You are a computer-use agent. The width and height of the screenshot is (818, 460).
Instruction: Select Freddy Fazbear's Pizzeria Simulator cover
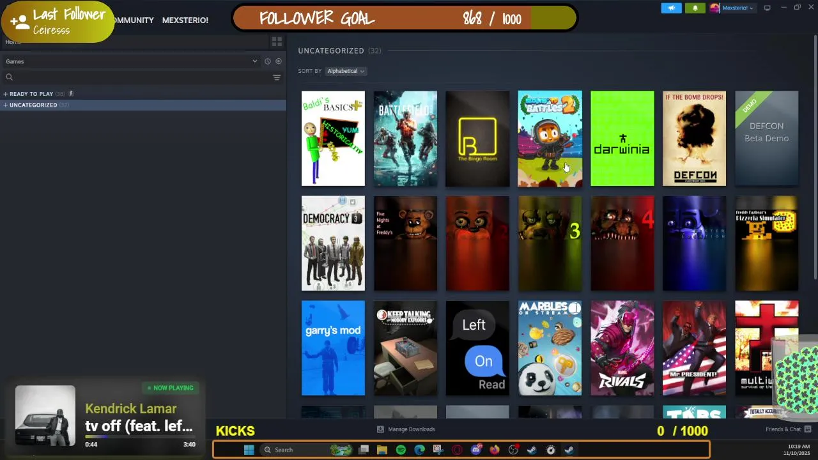click(766, 243)
